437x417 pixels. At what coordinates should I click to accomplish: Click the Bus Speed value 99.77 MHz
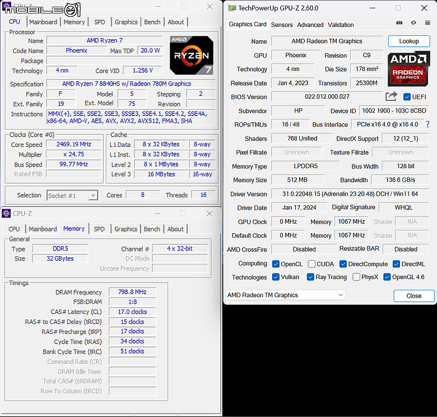pos(74,164)
